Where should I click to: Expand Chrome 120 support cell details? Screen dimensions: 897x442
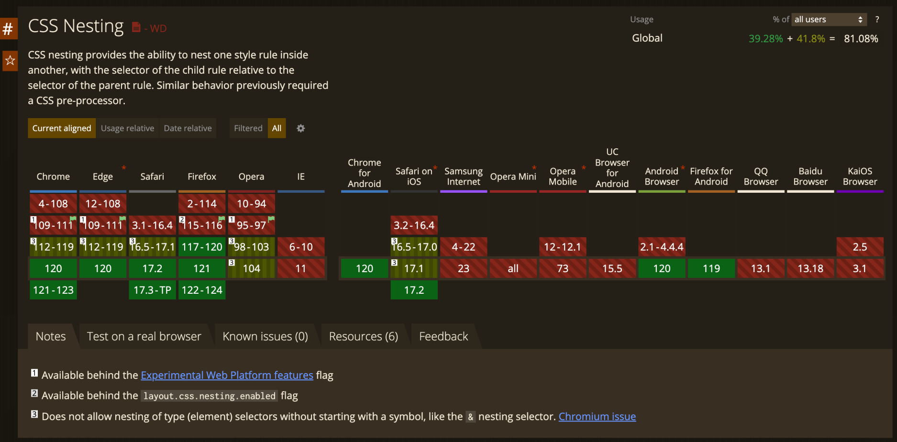tap(53, 268)
